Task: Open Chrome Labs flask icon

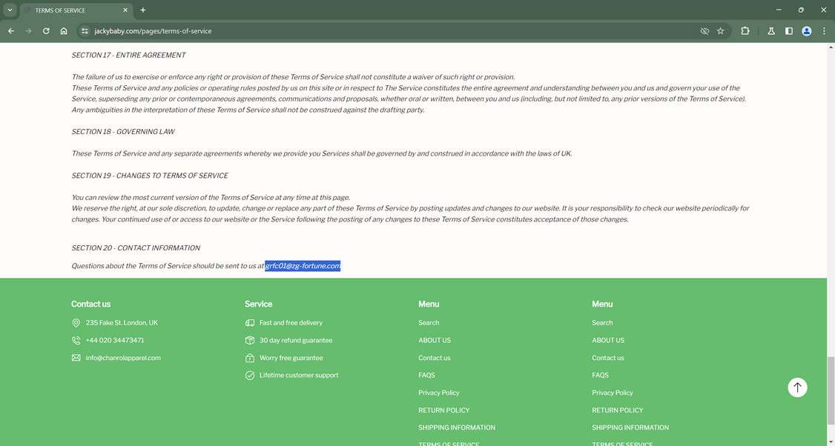Action: pyautogui.click(x=771, y=31)
